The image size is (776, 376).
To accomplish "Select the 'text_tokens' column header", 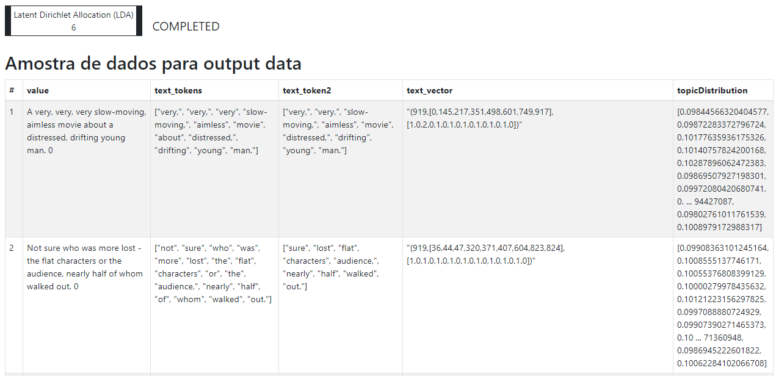I will coord(215,90).
